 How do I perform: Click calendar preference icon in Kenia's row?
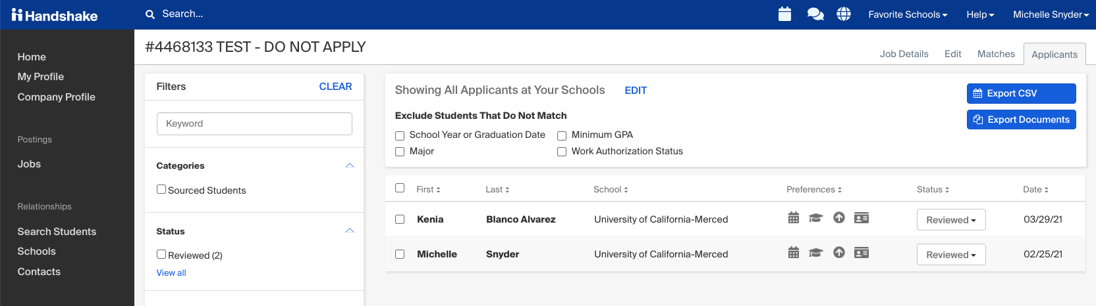(794, 218)
